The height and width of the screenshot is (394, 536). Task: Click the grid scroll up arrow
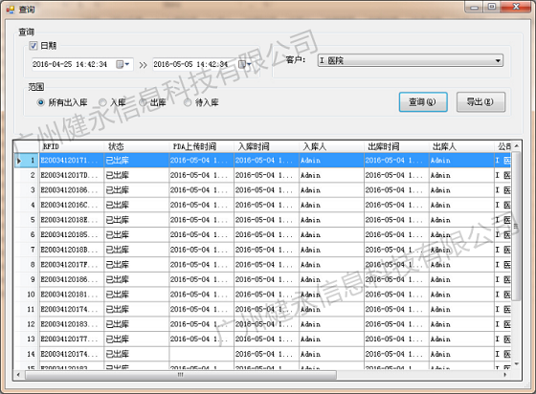point(517,145)
